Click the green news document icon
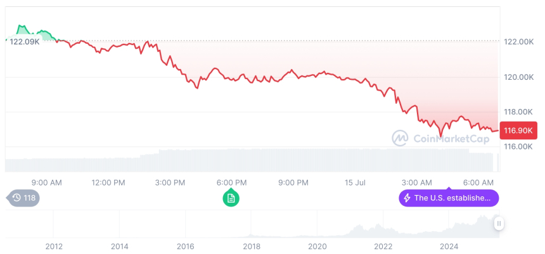 click(x=231, y=198)
